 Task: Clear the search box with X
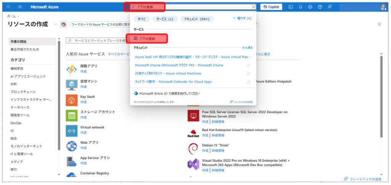coord(254,7)
